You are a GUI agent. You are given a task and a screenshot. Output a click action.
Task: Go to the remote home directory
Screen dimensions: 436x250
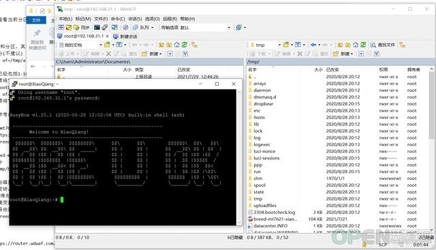356,45
